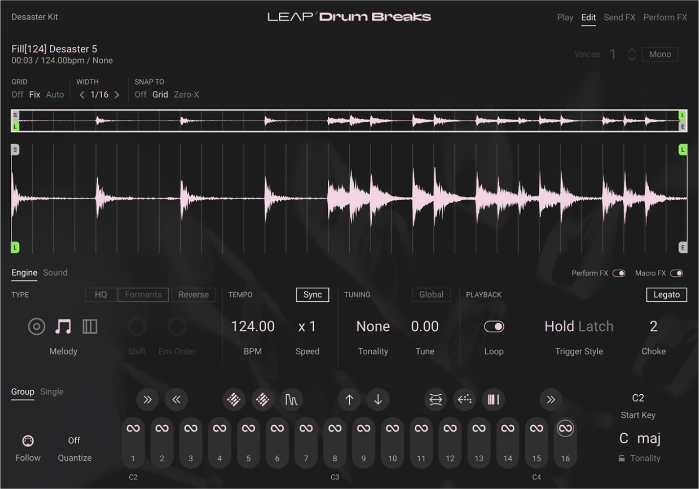Click the double chevron left of the slices
The height and width of the screenshot is (489, 699).
[177, 400]
